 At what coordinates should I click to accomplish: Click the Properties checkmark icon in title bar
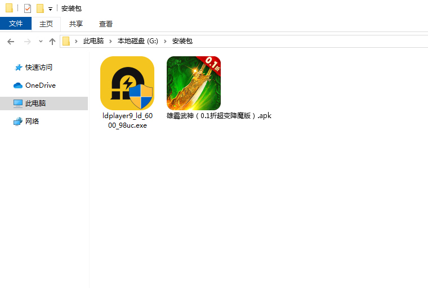pyautogui.click(x=28, y=8)
